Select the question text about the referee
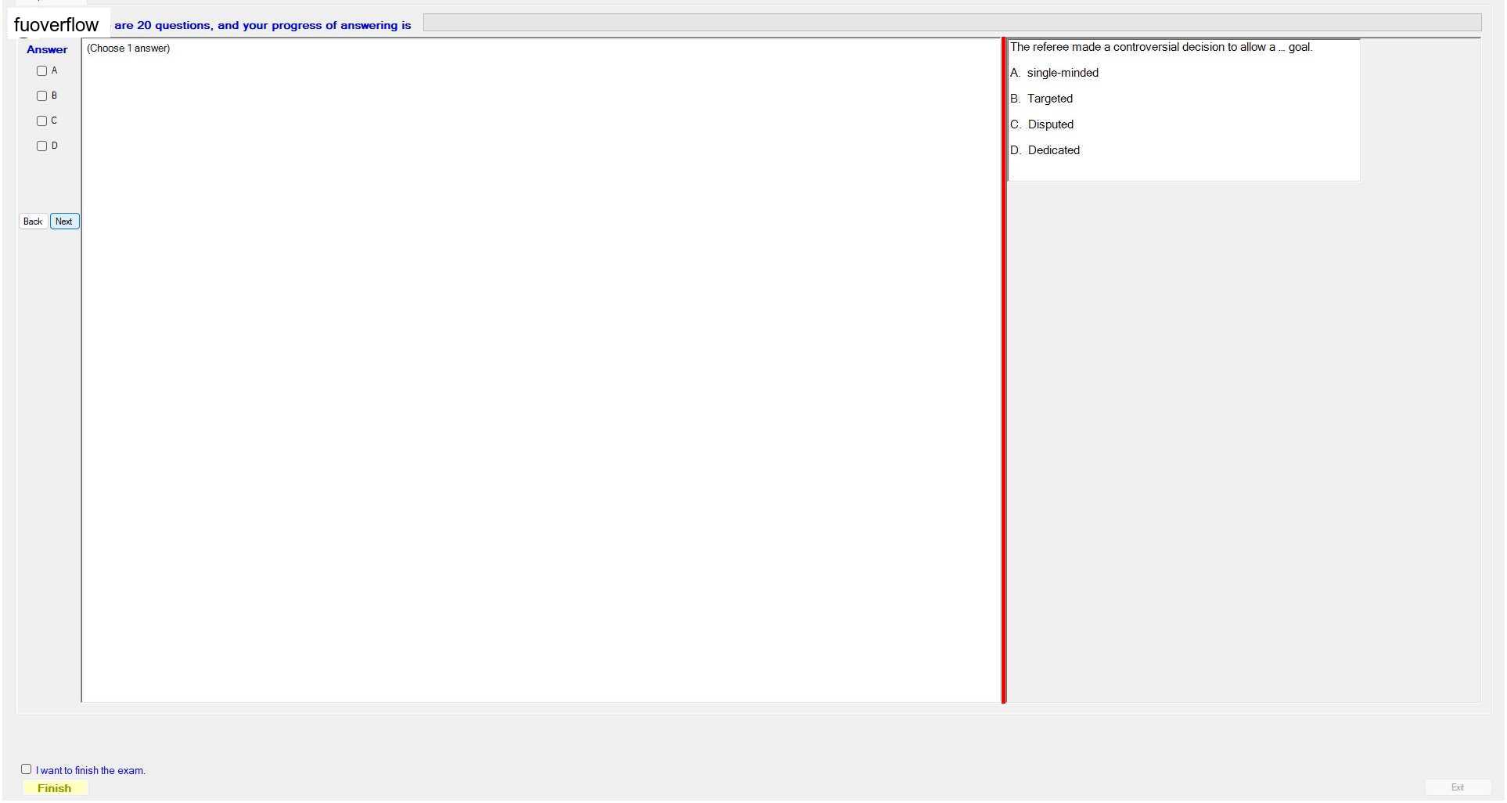1507x803 pixels. [1162, 48]
